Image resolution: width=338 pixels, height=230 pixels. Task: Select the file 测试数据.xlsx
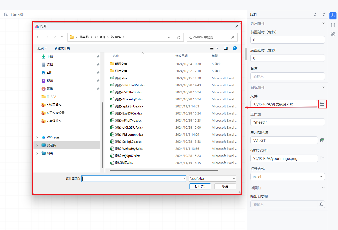tap(124, 163)
